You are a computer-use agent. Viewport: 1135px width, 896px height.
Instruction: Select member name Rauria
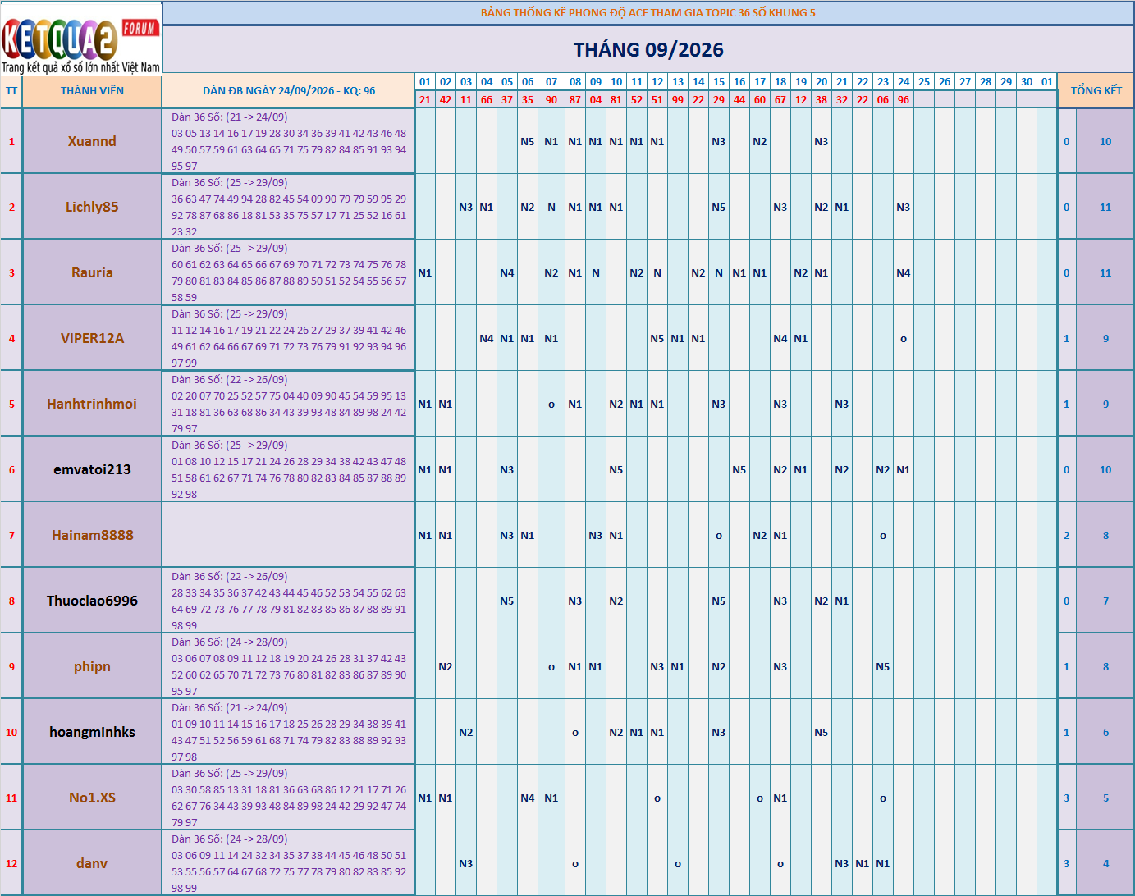point(92,272)
